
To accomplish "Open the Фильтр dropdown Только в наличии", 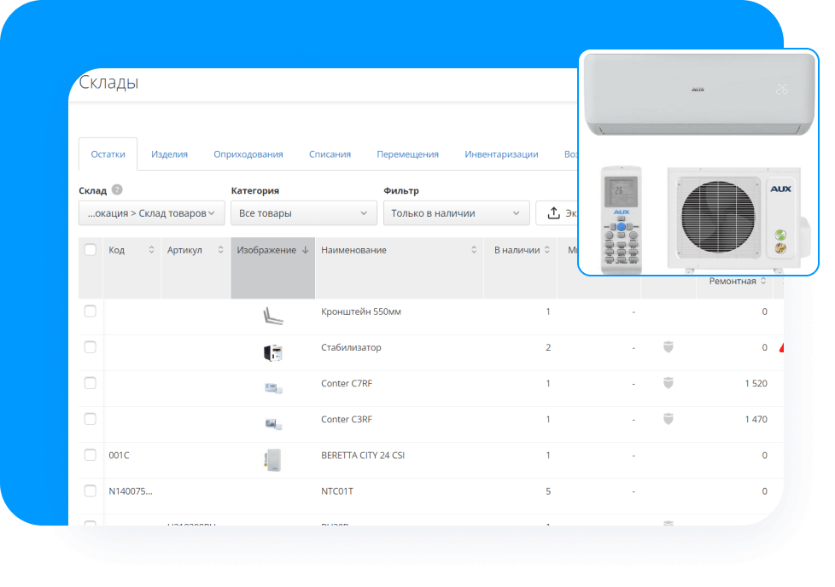I will 456,213.
